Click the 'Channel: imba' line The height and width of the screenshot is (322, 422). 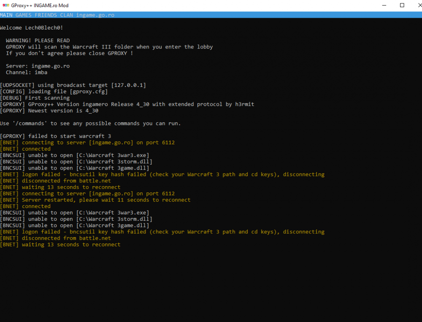[x=27, y=72]
